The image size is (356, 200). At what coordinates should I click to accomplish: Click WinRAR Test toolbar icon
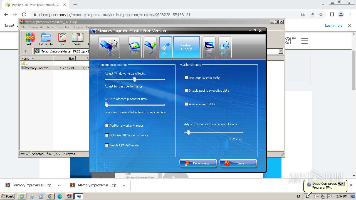click(x=62, y=39)
